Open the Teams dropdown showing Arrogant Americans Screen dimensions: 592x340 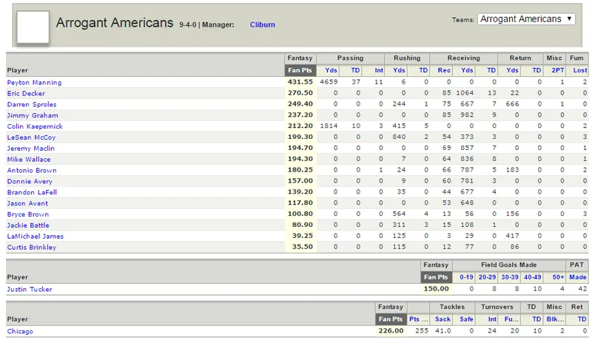526,18
